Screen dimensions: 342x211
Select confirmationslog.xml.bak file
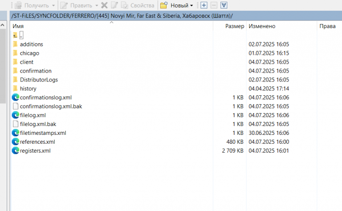(51, 106)
